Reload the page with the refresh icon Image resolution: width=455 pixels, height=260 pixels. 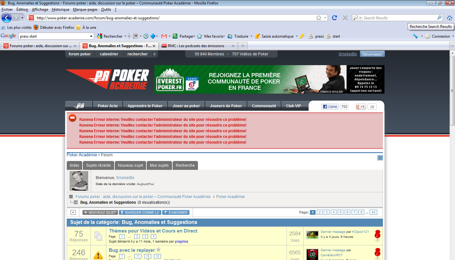335,18
